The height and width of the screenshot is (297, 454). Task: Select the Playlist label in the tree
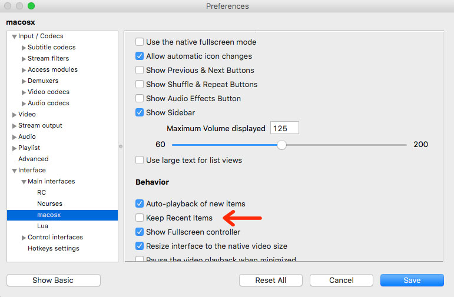[29, 148]
